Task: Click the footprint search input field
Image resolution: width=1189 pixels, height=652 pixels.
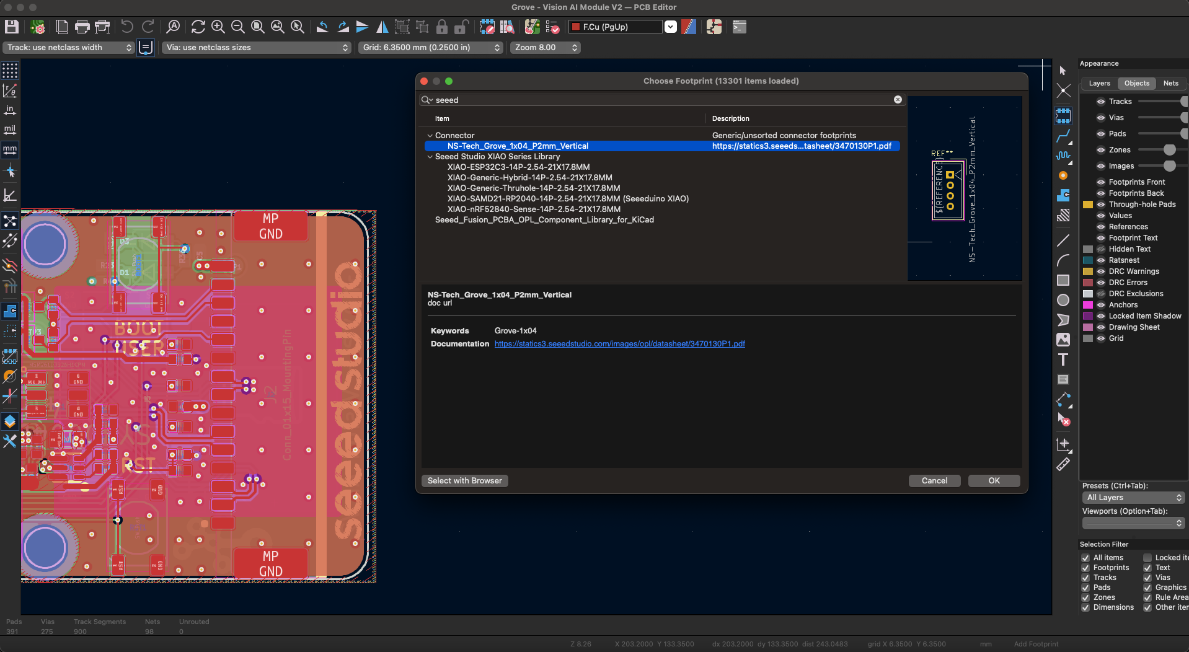Action: pyautogui.click(x=663, y=100)
